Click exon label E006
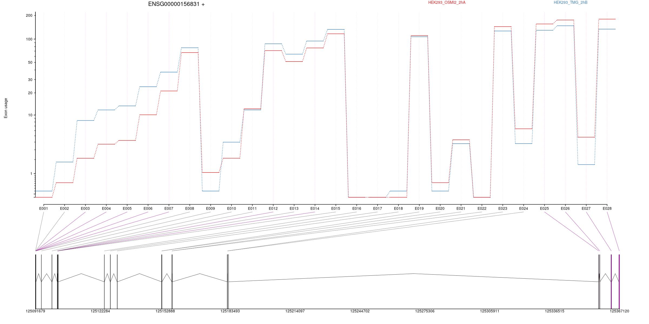The height and width of the screenshot is (324, 649). pos(148,208)
